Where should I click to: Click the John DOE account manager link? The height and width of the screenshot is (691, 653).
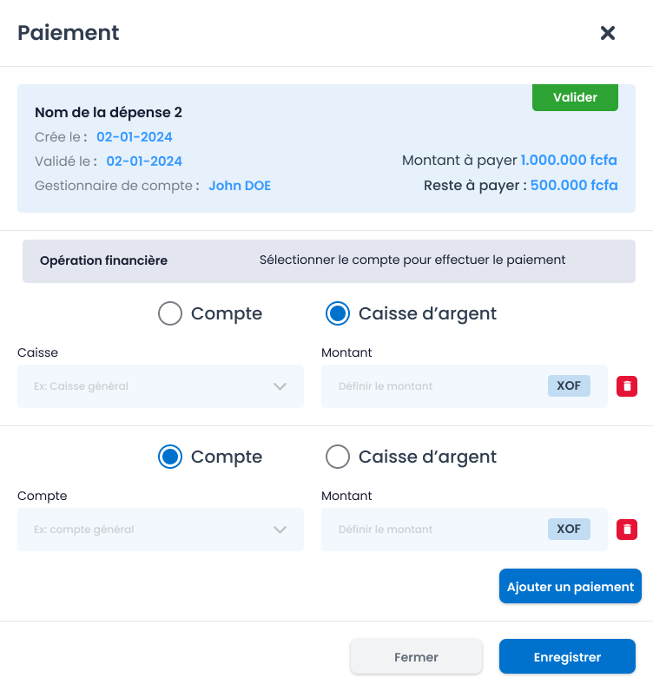240,186
